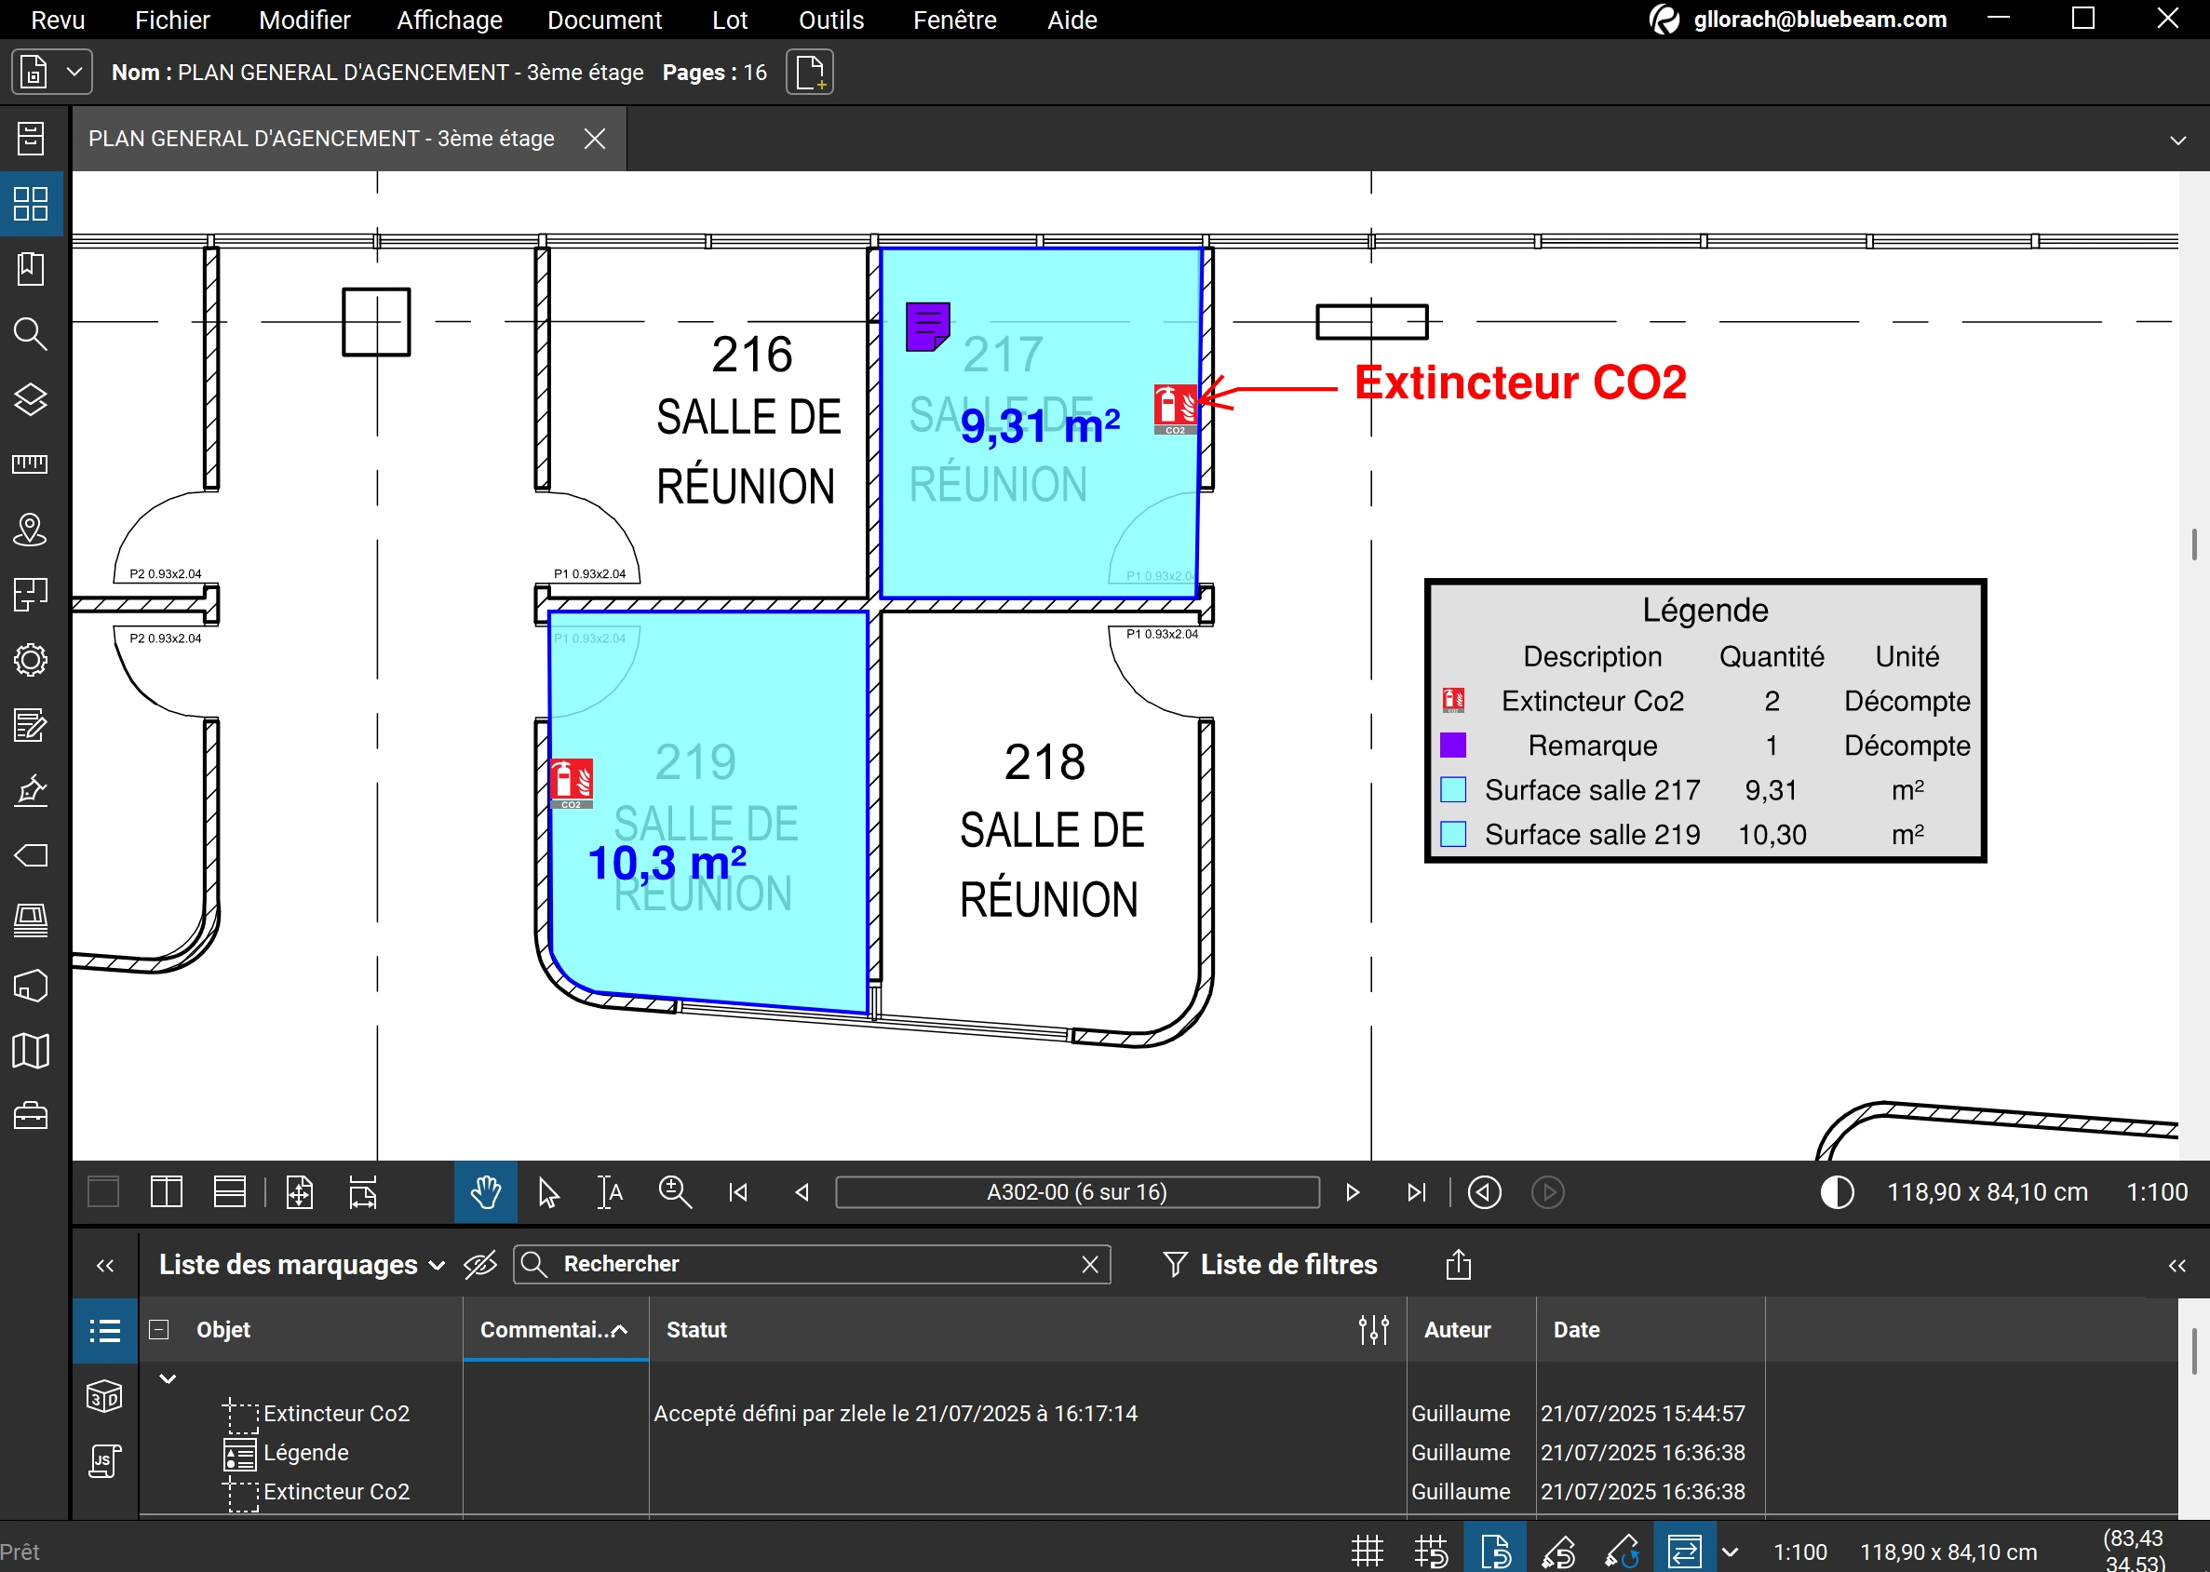This screenshot has height=1572, width=2210.
Task: Select the Pan hand tool
Action: pos(485,1192)
